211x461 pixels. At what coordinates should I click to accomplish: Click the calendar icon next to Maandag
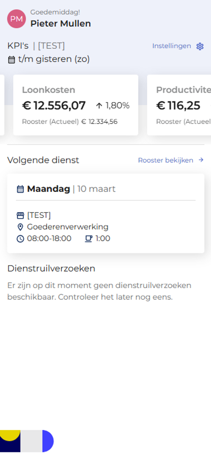[x=20, y=189]
